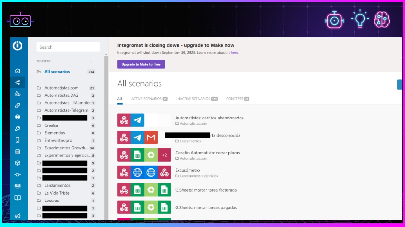Switch to Active Scenarios tab

[149, 99]
